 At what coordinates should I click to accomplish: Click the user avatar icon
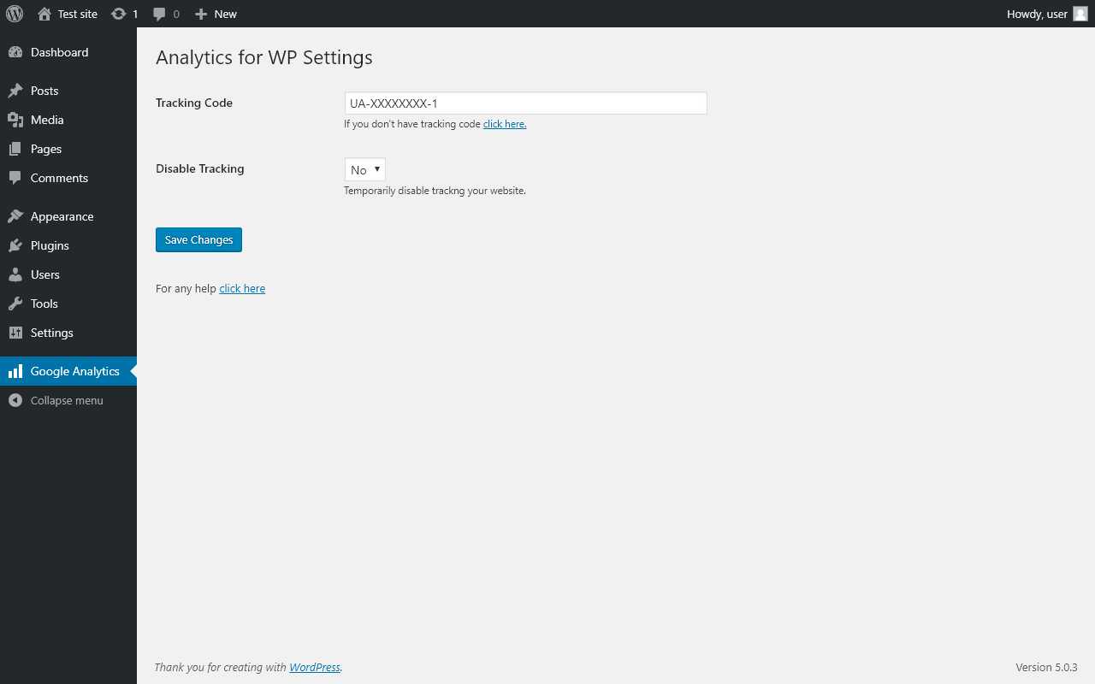1080,14
